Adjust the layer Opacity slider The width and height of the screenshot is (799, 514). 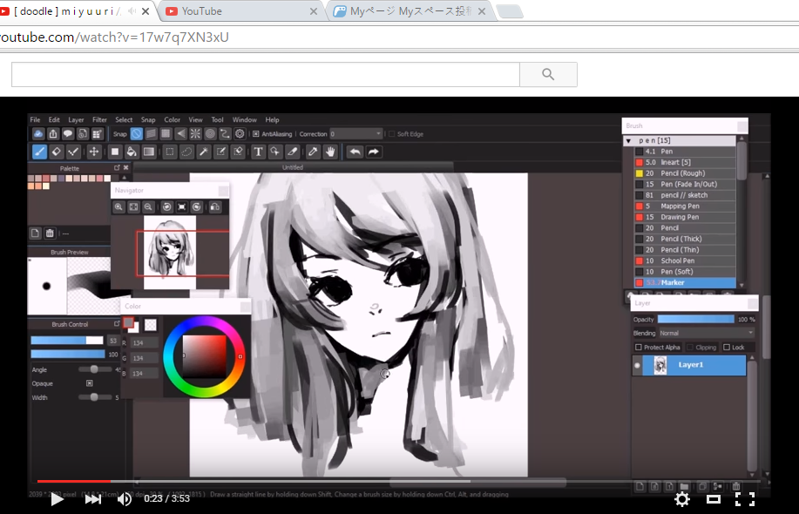tap(695, 320)
